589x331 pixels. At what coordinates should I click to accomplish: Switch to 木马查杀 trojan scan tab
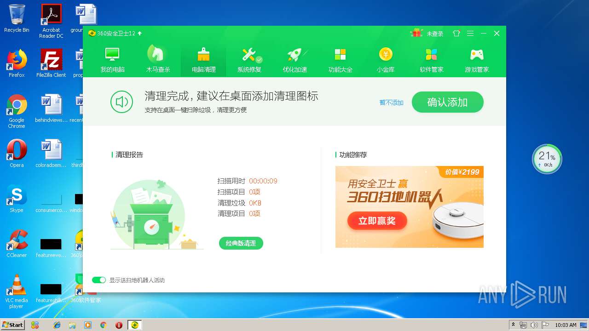(158, 59)
